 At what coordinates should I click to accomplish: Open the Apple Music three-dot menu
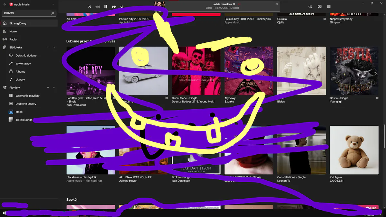53,5
